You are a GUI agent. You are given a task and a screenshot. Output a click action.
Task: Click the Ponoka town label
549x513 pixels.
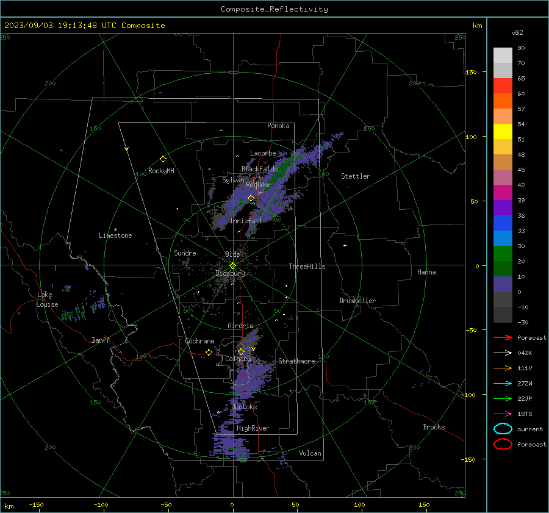point(278,126)
